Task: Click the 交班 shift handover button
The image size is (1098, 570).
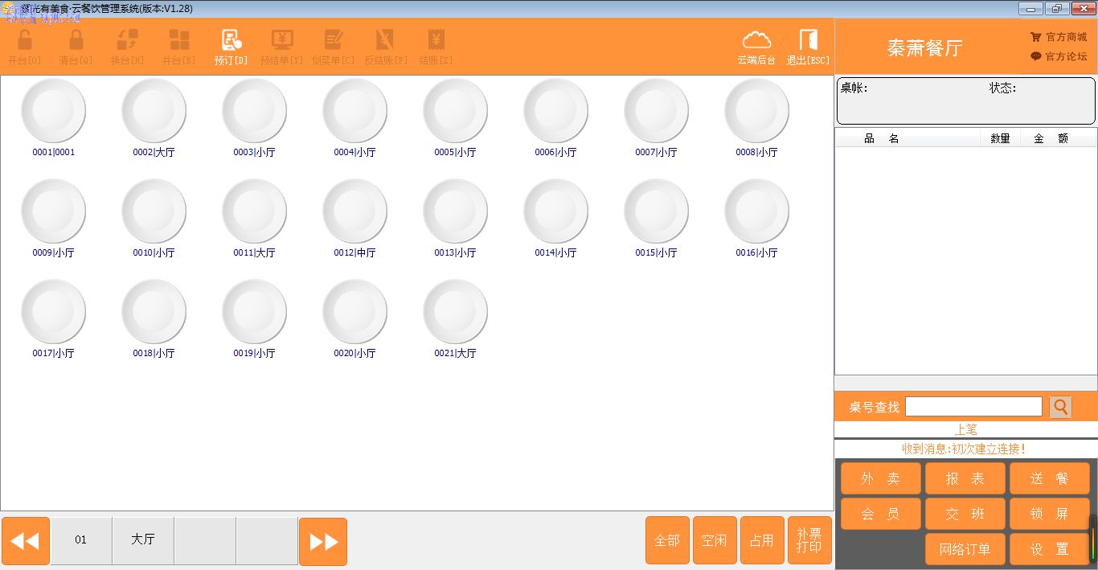Action: coord(965,514)
